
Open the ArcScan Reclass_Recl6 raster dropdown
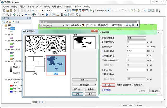(64, 26)
